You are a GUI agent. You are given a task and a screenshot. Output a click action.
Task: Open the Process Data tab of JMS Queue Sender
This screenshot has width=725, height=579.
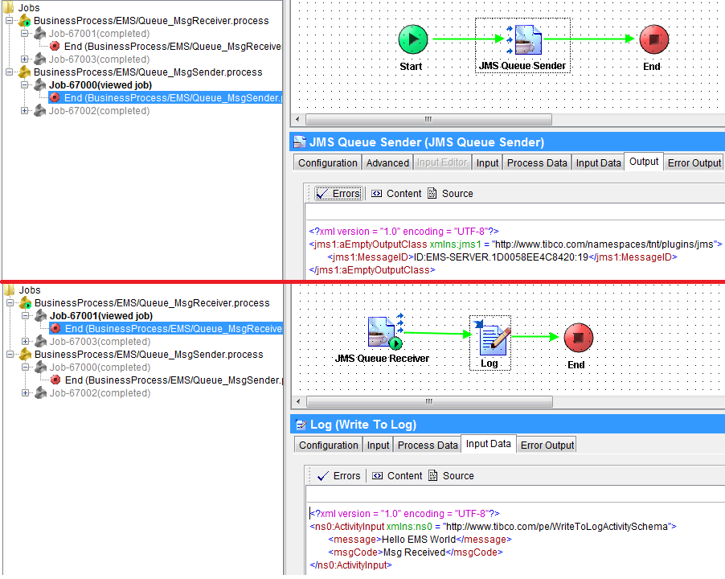click(536, 162)
